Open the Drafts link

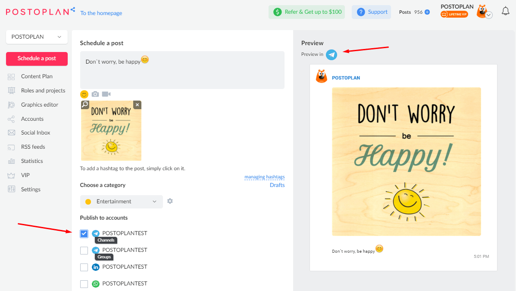click(x=277, y=185)
